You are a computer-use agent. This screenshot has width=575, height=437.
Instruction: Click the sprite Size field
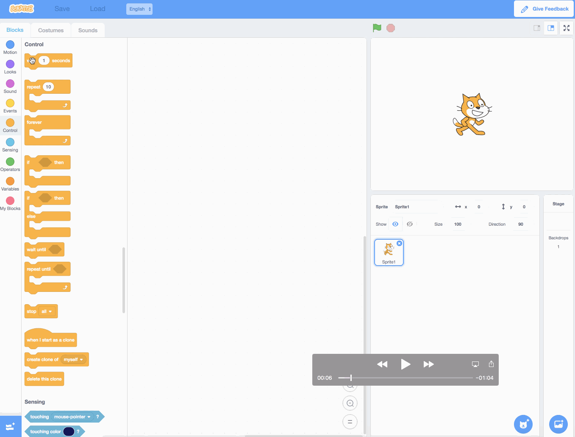tap(458, 224)
